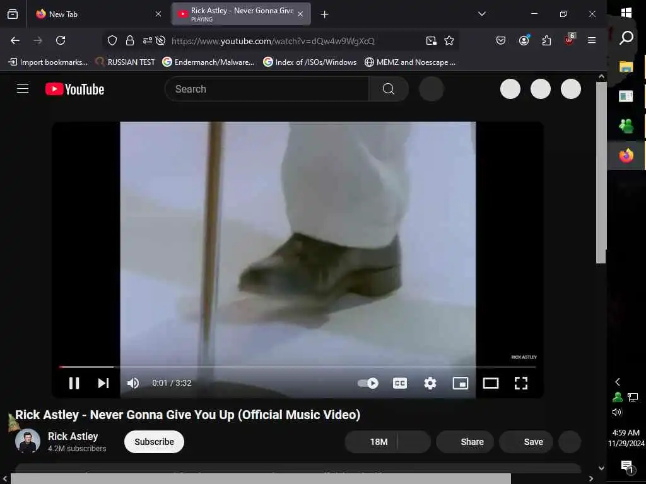
Task: Open the notification action center
Action: point(627,466)
